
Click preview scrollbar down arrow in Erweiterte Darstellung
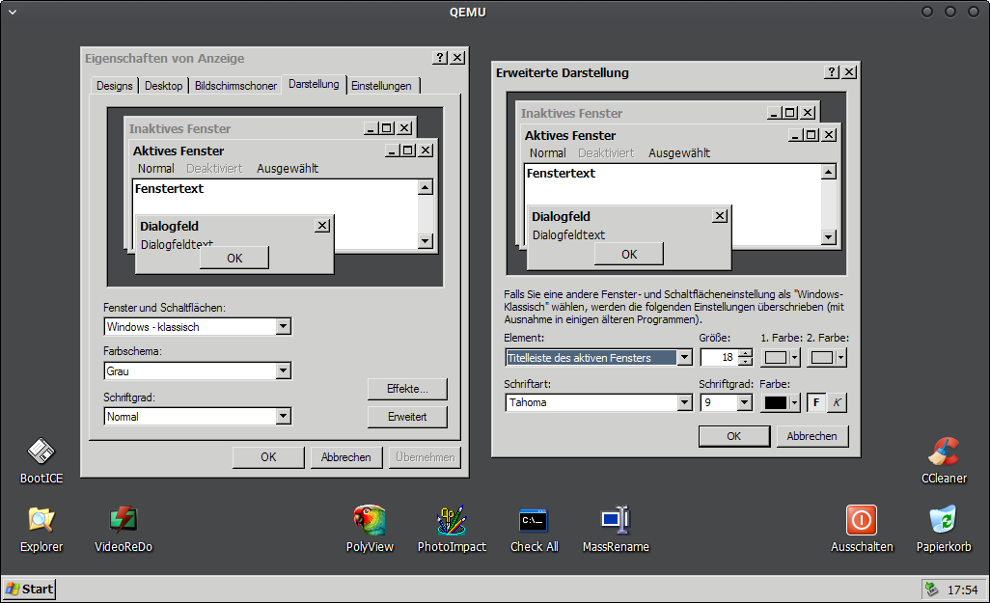[829, 237]
